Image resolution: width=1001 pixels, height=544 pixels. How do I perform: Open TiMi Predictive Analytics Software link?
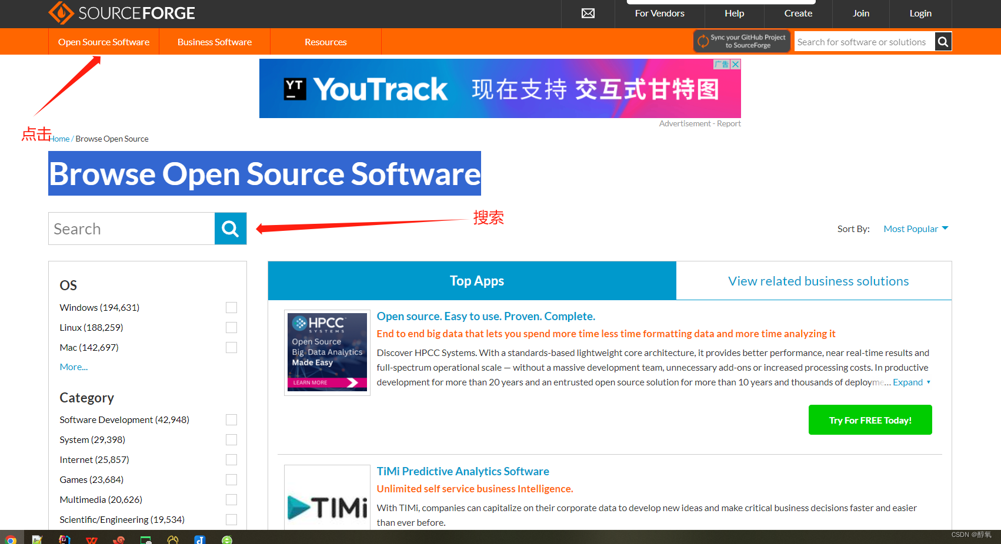[463, 471]
